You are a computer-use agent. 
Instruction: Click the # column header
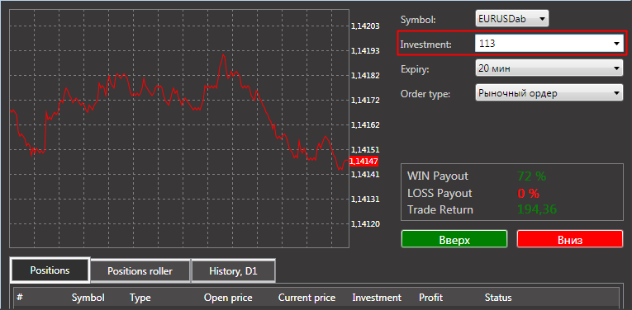click(x=20, y=298)
